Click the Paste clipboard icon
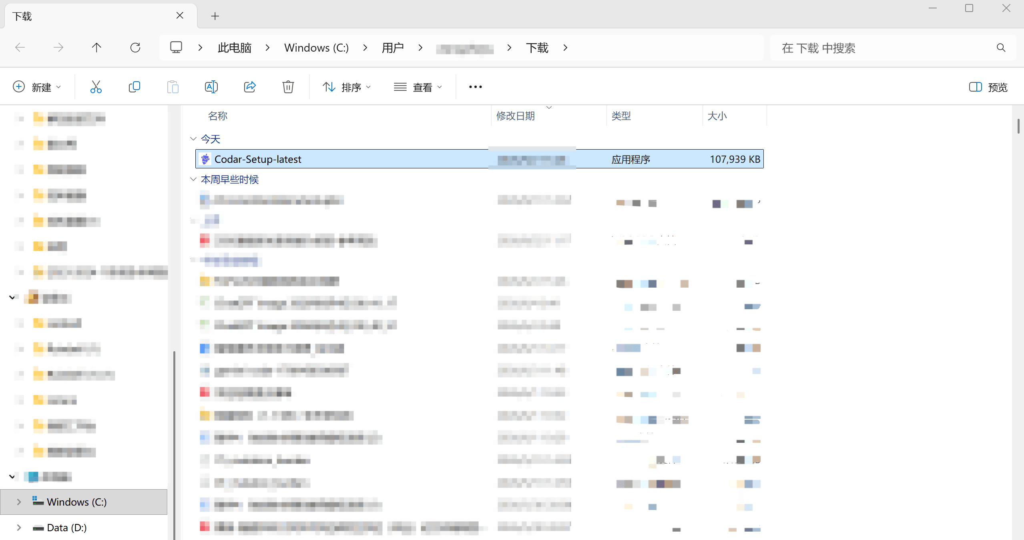The height and width of the screenshot is (540, 1024). pyautogui.click(x=173, y=87)
